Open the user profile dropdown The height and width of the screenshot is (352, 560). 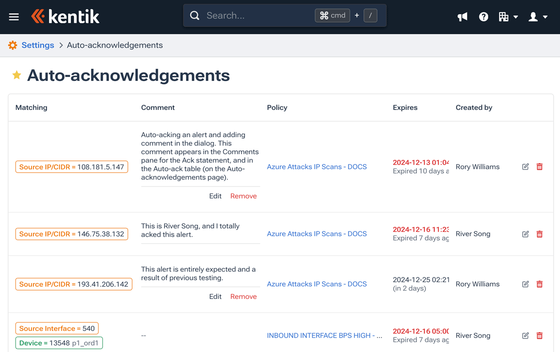click(538, 17)
